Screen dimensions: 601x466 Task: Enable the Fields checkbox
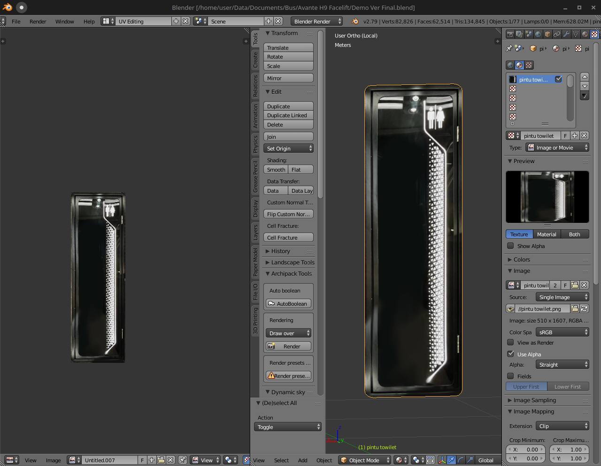510,376
